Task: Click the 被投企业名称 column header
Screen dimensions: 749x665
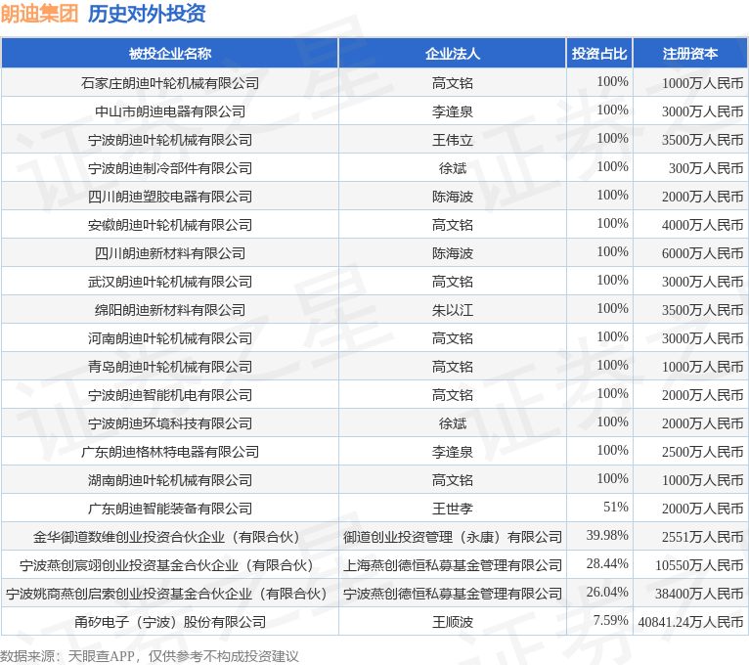Action: [169, 54]
